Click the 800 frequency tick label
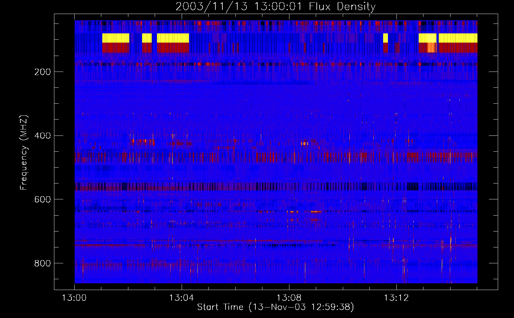The image size is (514, 318). (x=43, y=263)
